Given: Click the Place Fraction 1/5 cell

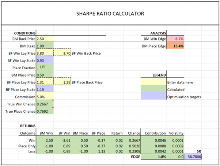Looking at the screenshot, I should pos(45,68).
